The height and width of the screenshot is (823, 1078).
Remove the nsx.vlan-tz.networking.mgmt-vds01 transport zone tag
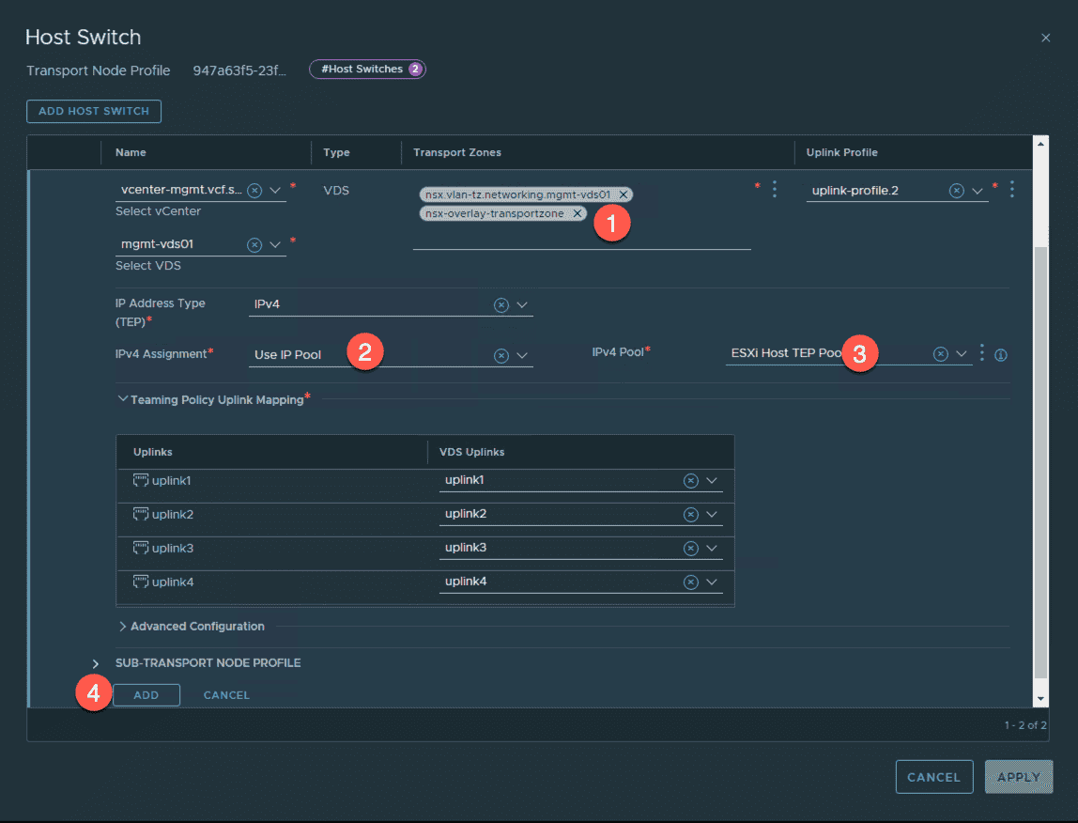click(x=623, y=194)
